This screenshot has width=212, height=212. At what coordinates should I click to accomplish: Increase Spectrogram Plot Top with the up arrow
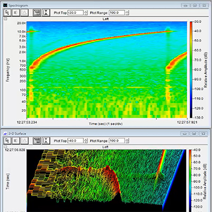[x=86, y=12]
